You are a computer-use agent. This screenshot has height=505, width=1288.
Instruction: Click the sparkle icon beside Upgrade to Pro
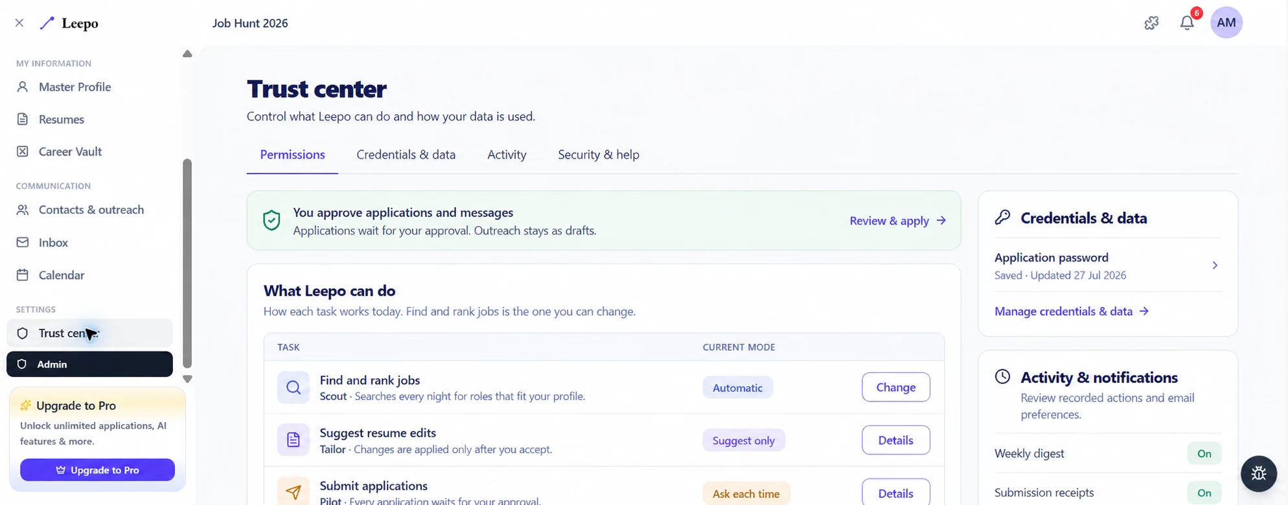click(26, 405)
